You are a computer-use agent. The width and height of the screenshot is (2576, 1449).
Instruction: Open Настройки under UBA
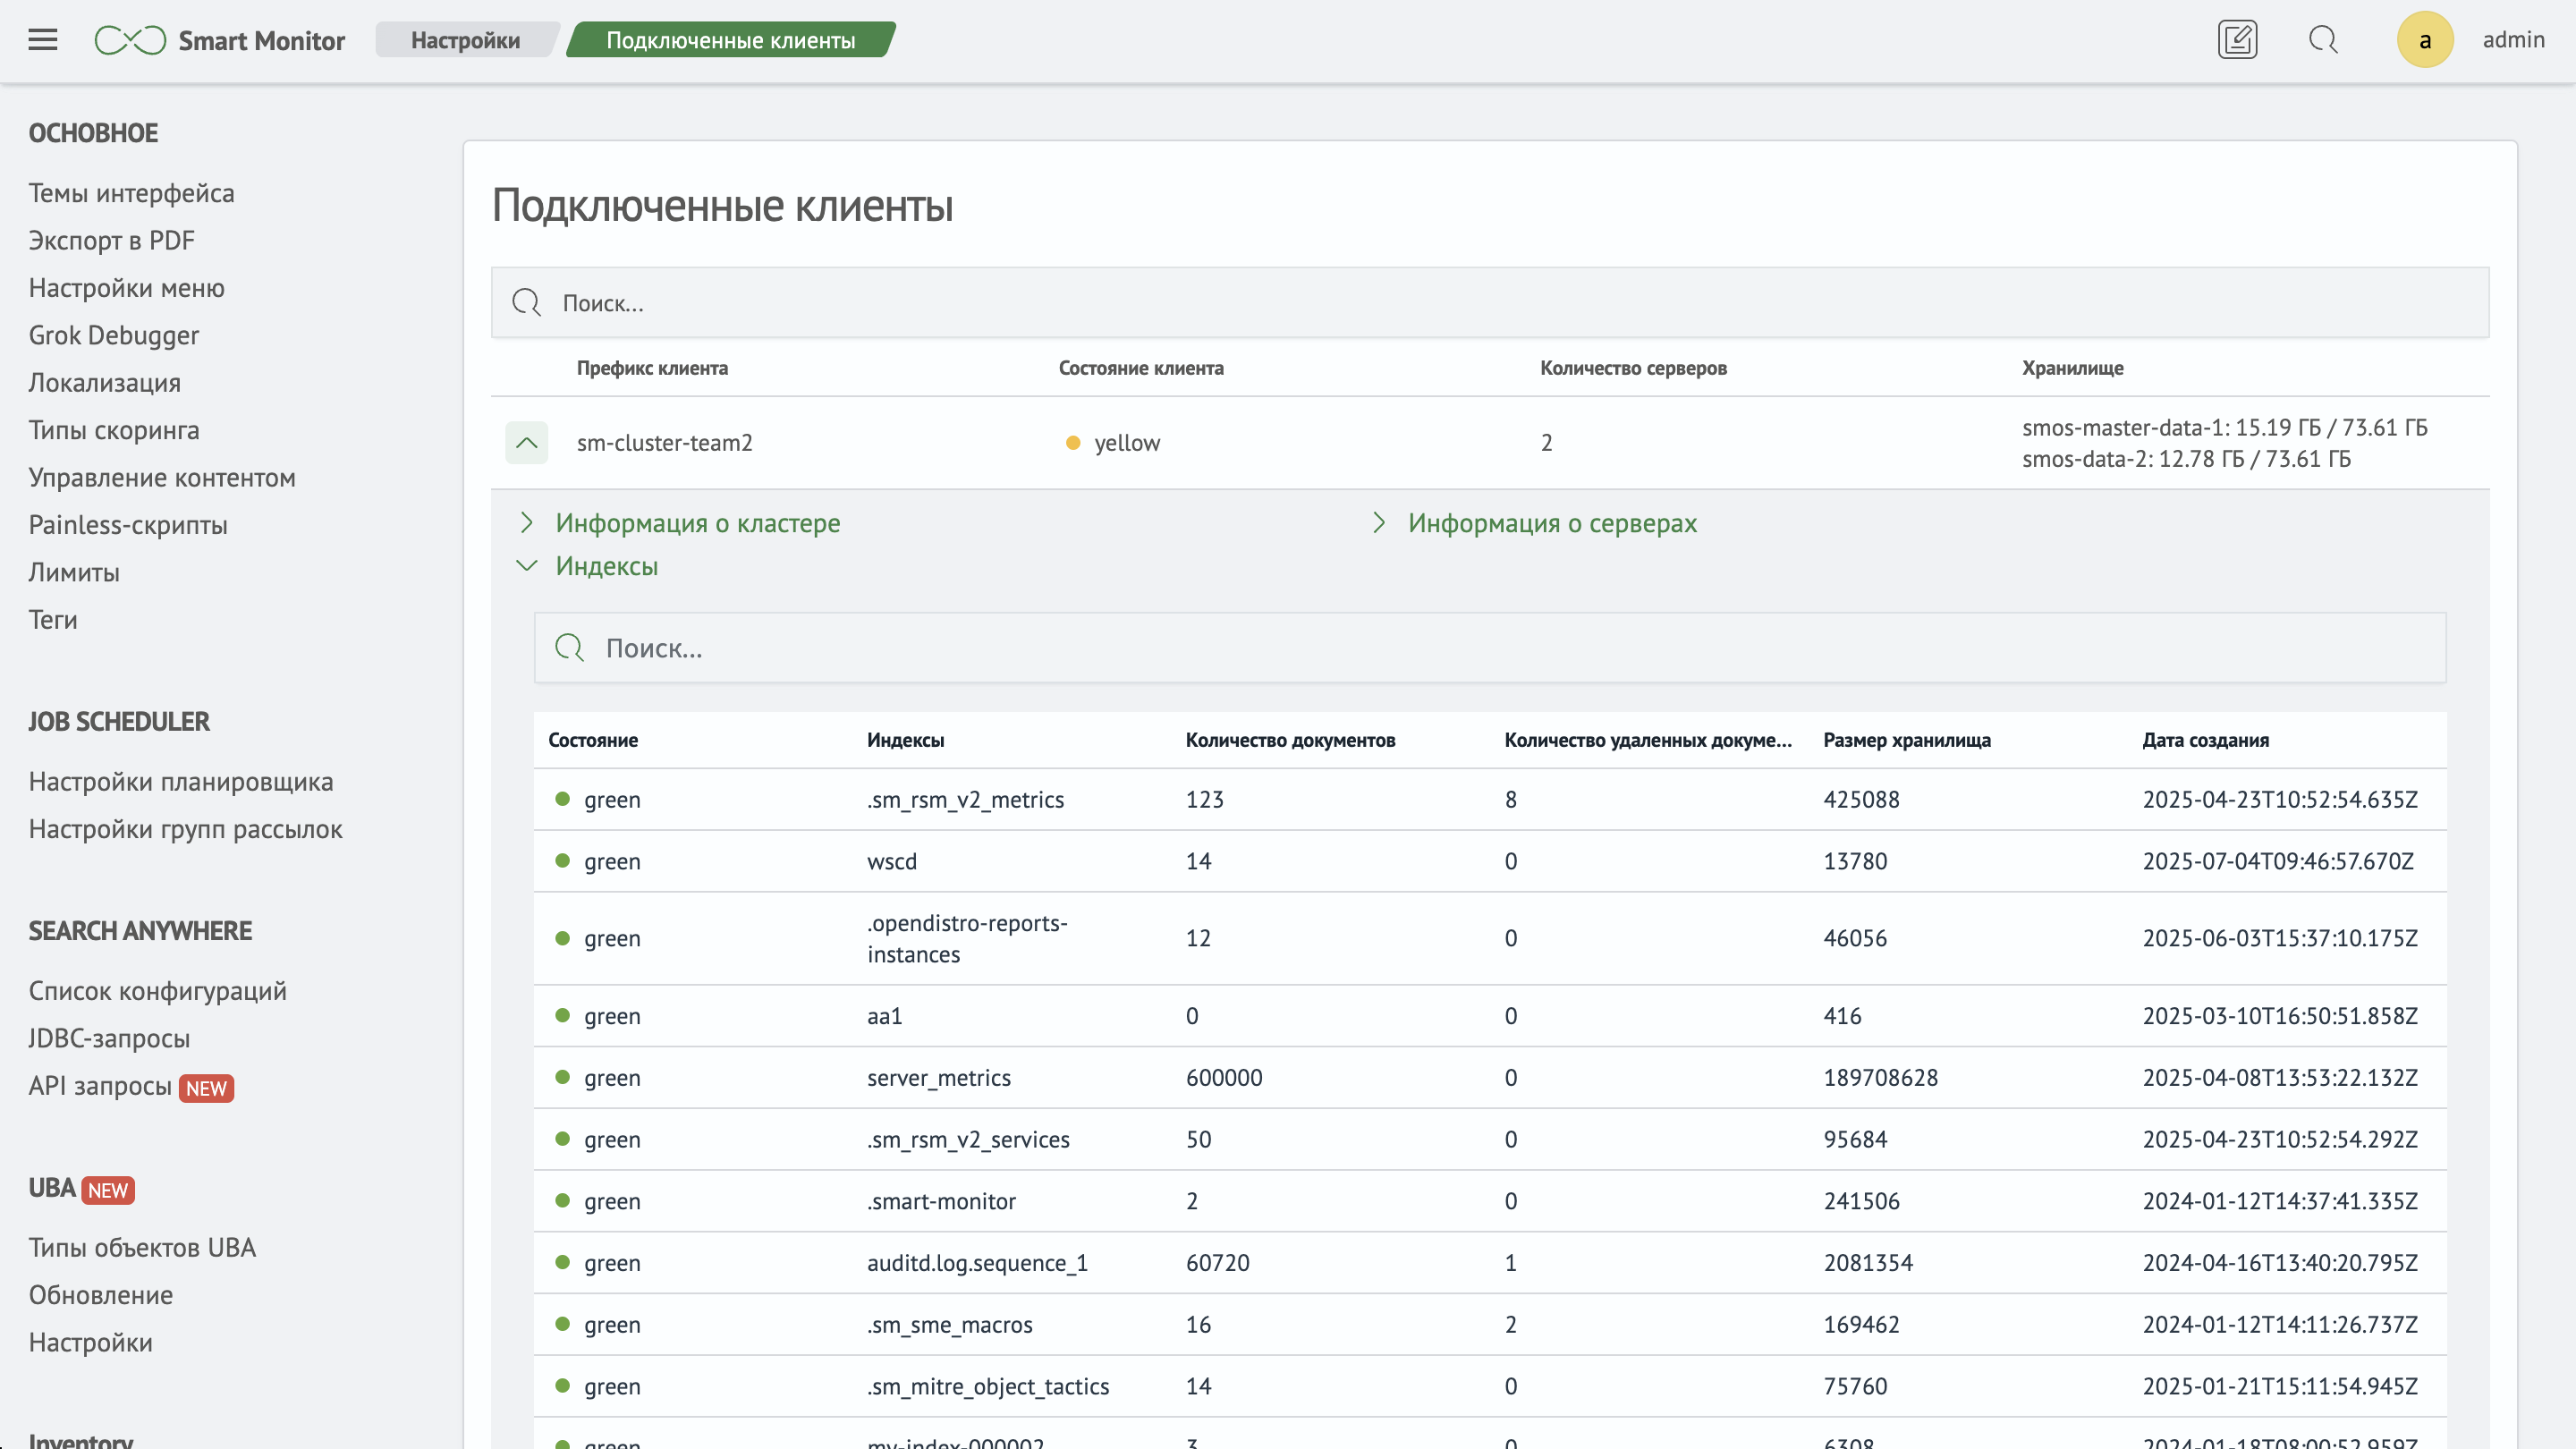pyautogui.click(x=91, y=1343)
